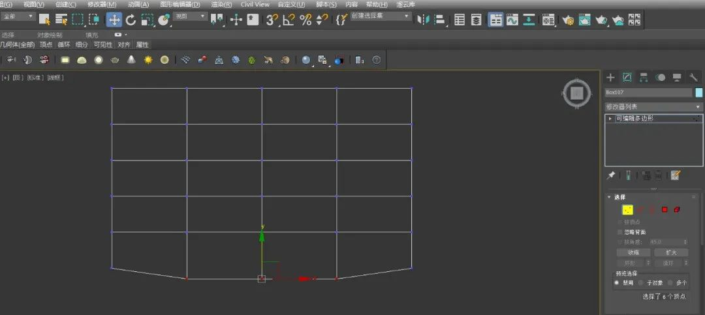The image size is (705, 315).
Task: Open the 帮助(H) menu
Action: [x=377, y=4]
